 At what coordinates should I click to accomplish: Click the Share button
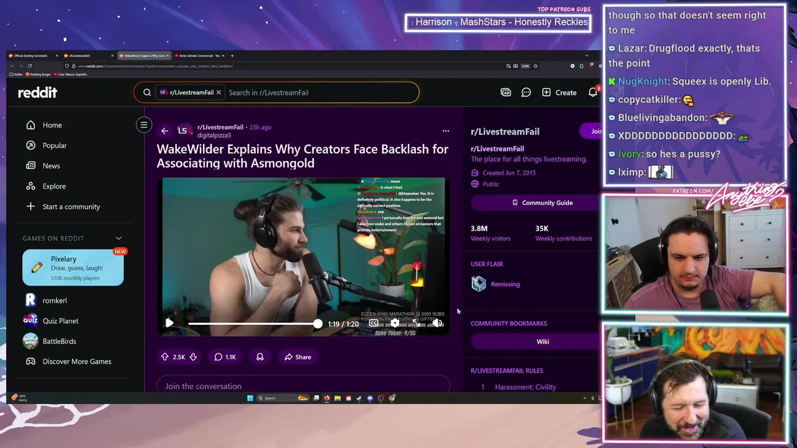(298, 357)
